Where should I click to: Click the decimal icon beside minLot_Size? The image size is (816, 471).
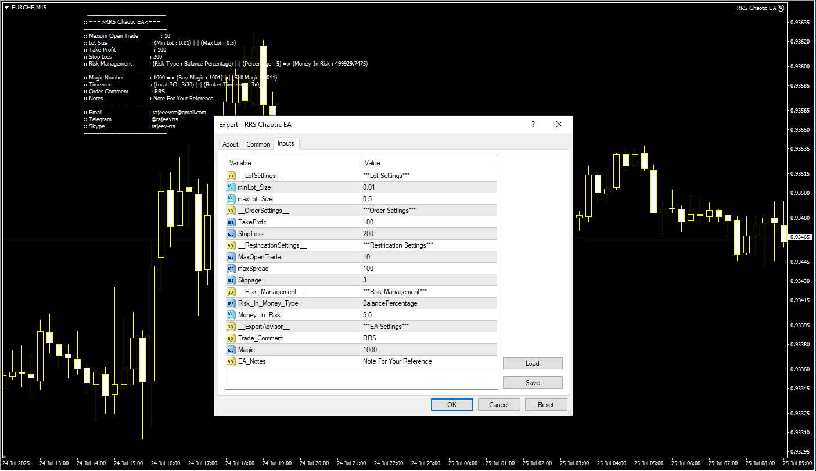click(x=231, y=187)
